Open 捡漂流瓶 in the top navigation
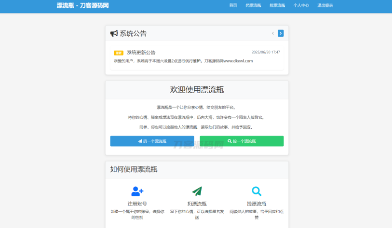The height and width of the screenshot is (228, 392). coord(277,5)
